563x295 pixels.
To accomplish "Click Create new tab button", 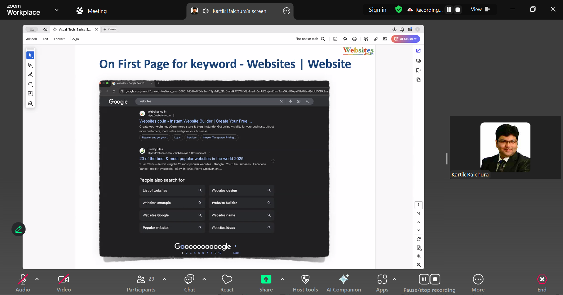I will click(x=110, y=29).
